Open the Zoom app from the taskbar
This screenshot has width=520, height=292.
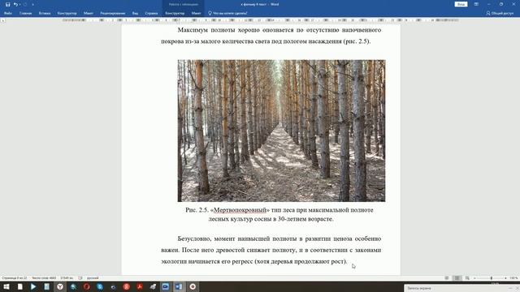pos(166,286)
